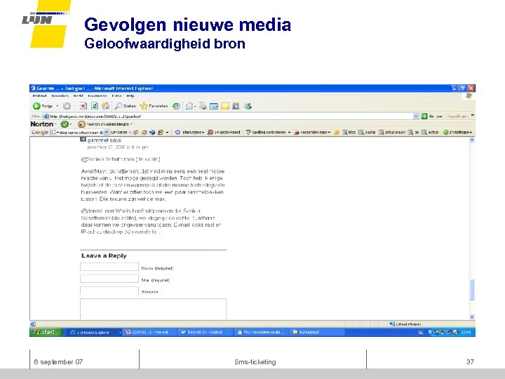Expand the Mail icon dropdown arrow
Screen dimensions: 505x379
195,106
